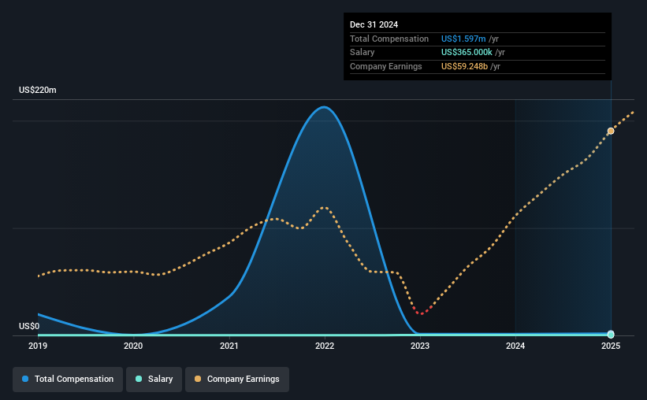Click the Total Compensation tooltip row label
The image size is (647, 400).
(389, 39)
